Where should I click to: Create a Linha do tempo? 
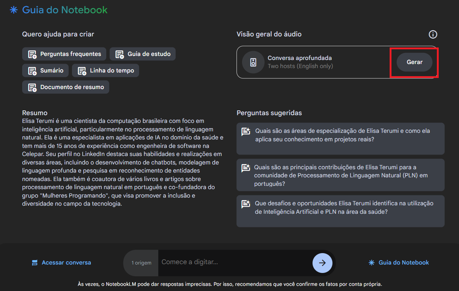coord(106,71)
